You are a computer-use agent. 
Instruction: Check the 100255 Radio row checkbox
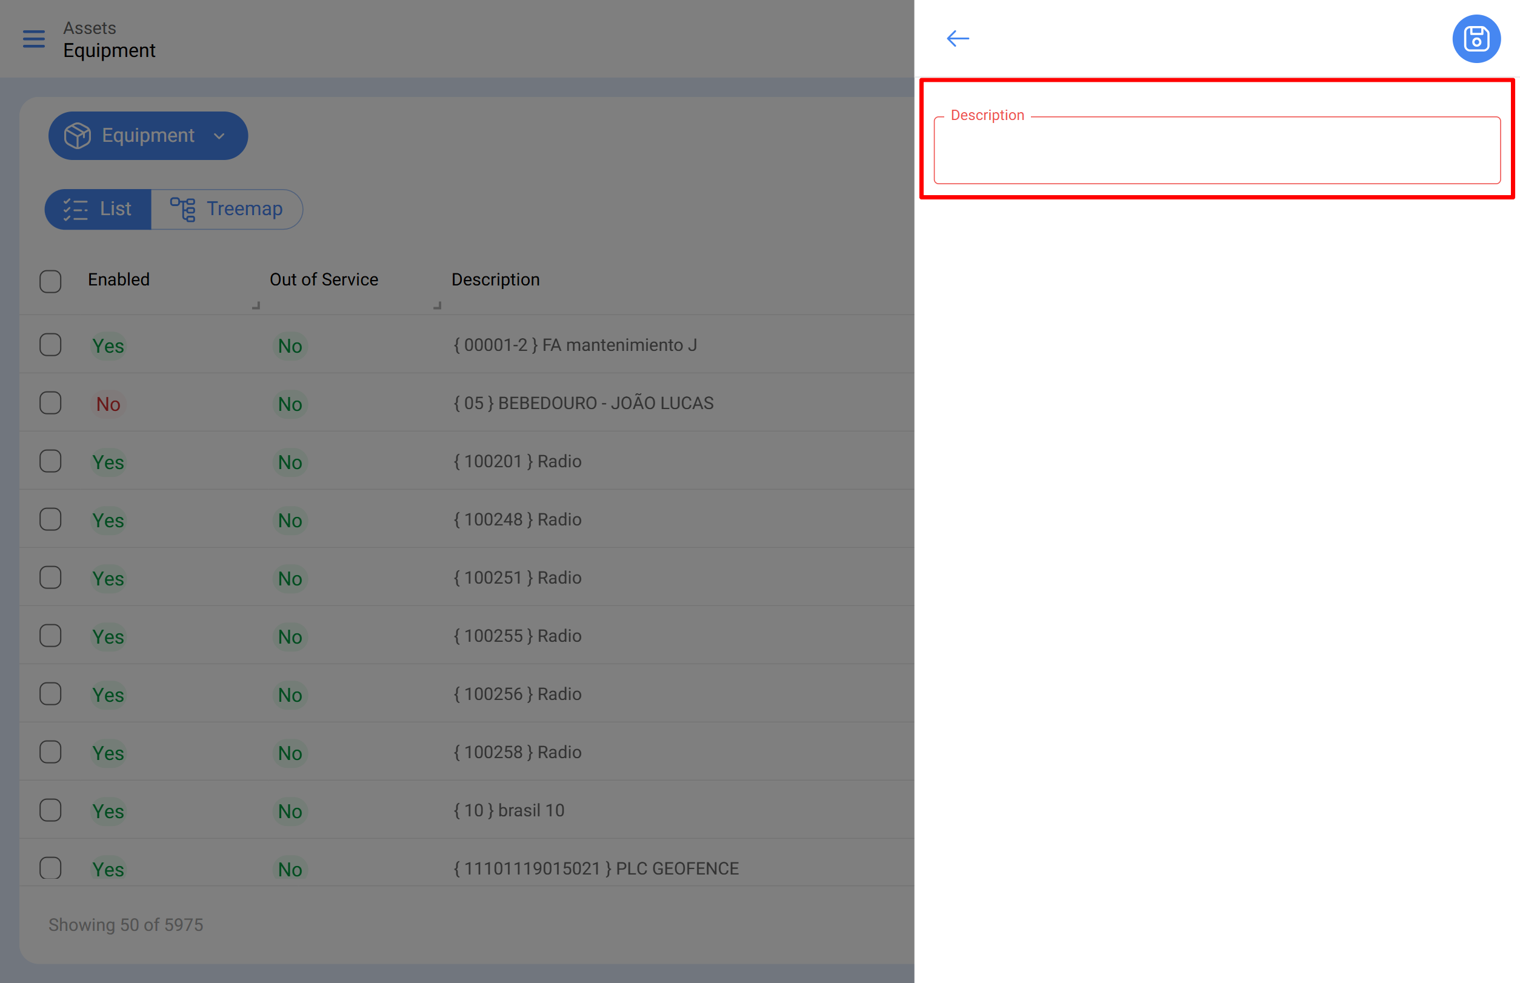pos(50,635)
